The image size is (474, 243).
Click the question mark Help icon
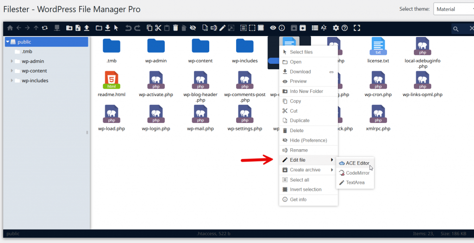[x=344, y=28]
